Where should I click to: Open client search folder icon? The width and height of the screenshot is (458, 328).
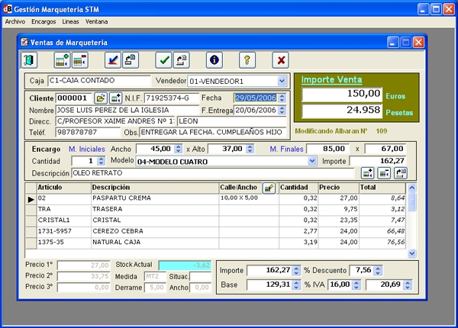[x=100, y=98]
